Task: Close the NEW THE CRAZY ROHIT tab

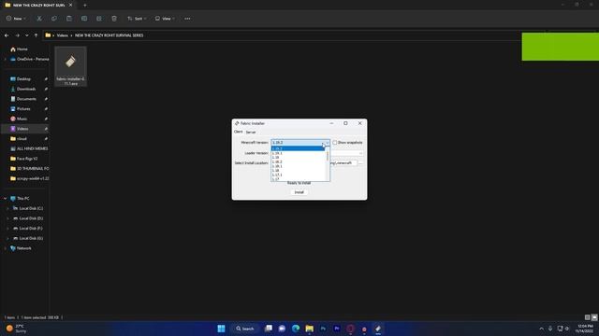Action: [70, 5]
